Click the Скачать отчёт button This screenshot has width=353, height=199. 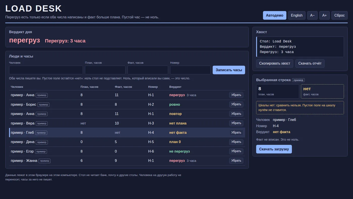click(310, 63)
